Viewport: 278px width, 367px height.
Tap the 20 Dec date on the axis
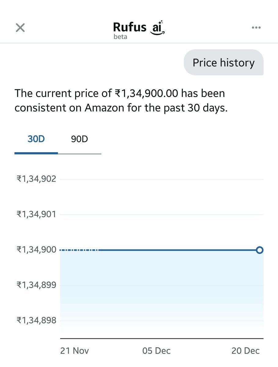click(x=246, y=350)
